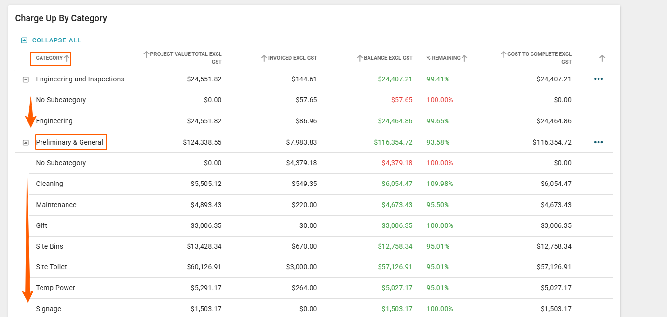Screen dimensions: 667x317
Task: Sort by Invoiced Excl GST arrow
Action: click(x=264, y=58)
